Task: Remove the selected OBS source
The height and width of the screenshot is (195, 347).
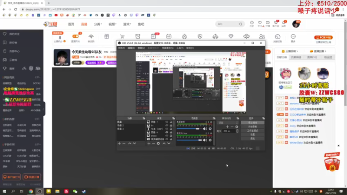Action: pyautogui.click(x=154, y=143)
